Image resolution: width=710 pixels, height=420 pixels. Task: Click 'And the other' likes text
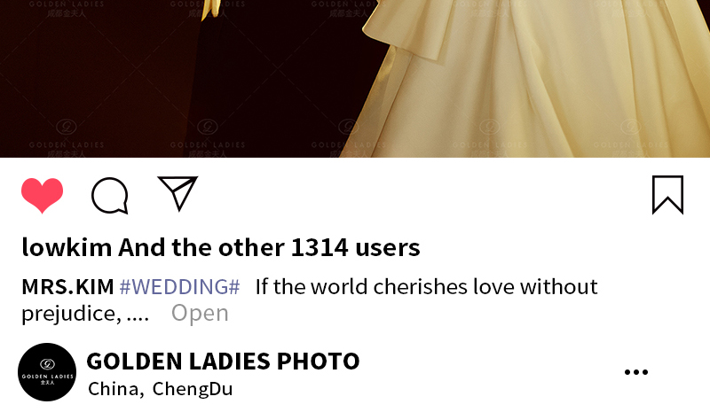pos(201,247)
